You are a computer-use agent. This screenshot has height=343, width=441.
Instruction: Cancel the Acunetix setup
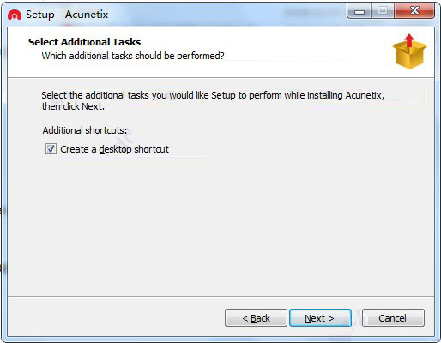(393, 317)
